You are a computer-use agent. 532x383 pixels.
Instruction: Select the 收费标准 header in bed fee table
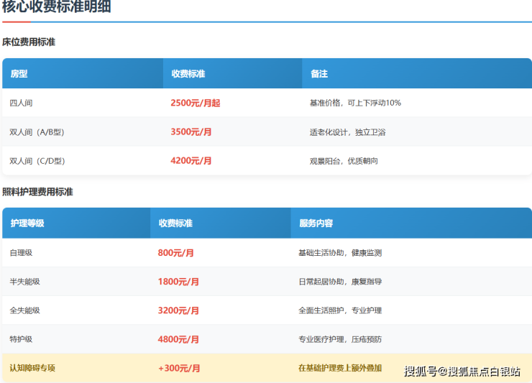[x=188, y=73]
